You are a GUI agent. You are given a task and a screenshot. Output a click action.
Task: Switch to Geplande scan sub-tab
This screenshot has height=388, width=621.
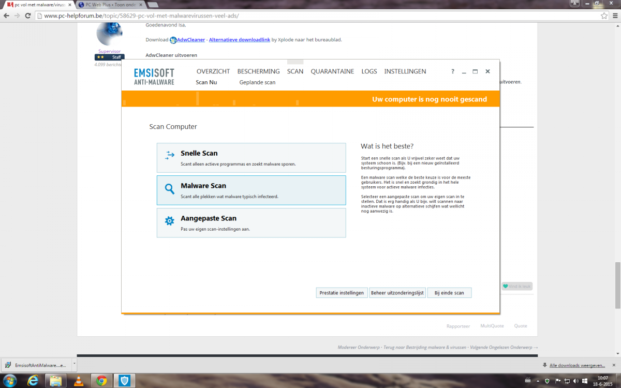click(257, 82)
